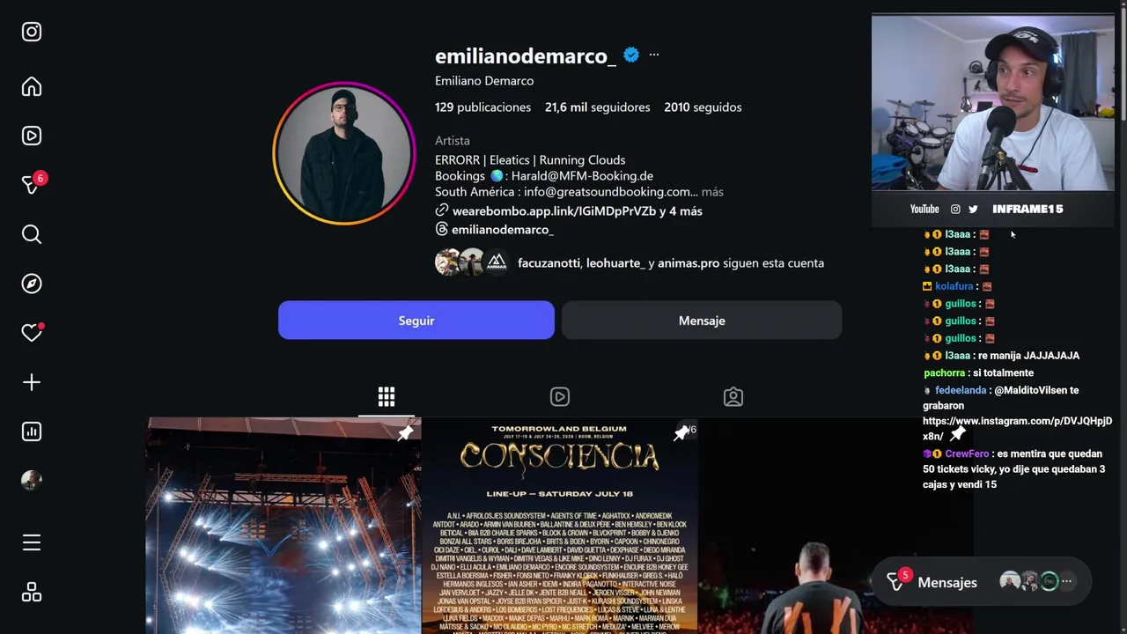Image resolution: width=1127 pixels, height=634 pixels.
Task: Open profile options three-dot menu
Action: (653, 55)
